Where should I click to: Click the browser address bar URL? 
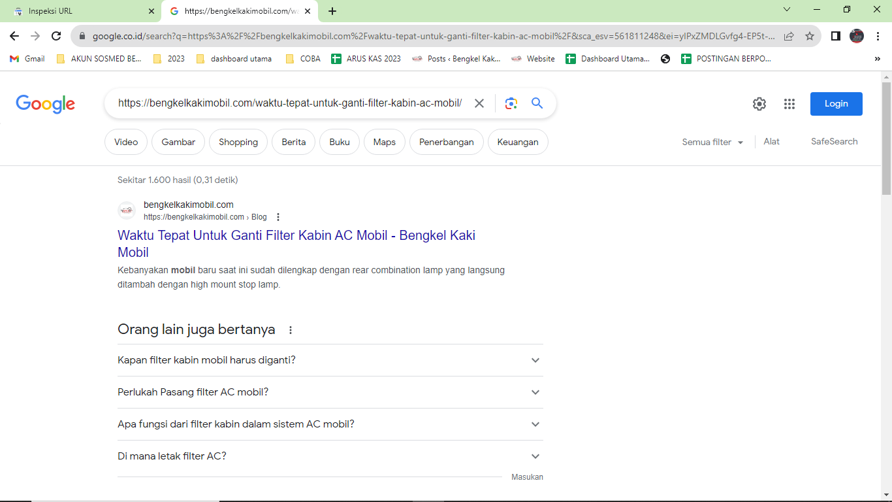click(434, 37)
